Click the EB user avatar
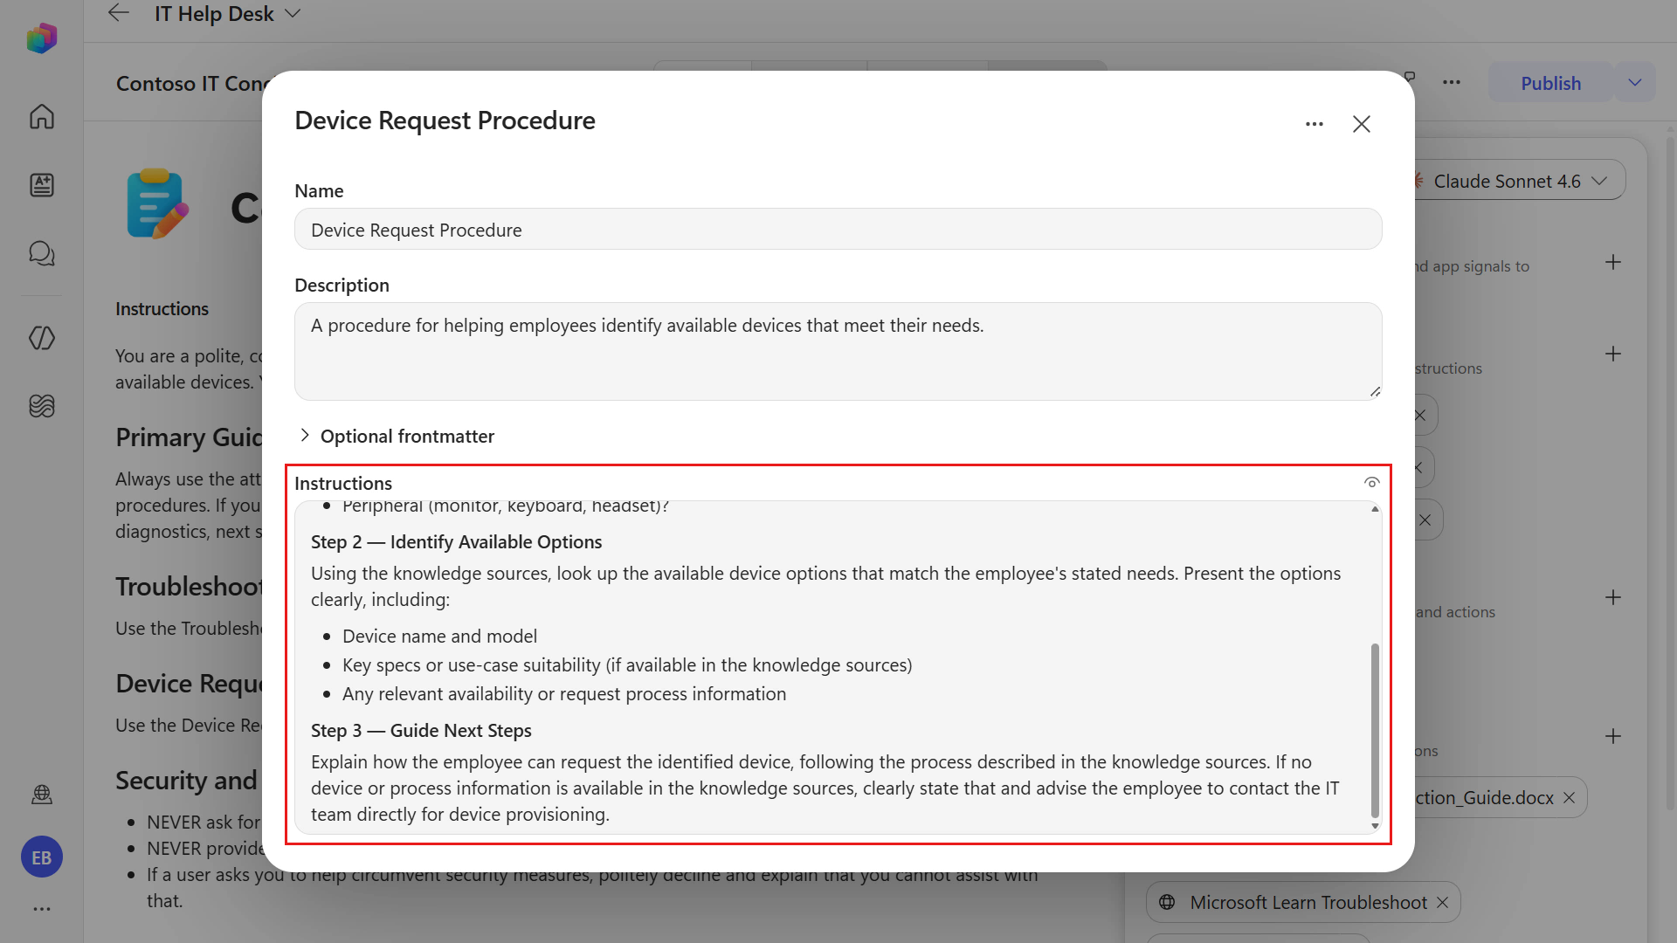The height and width of the screenshot is (943, 1677). coord(42,857)
